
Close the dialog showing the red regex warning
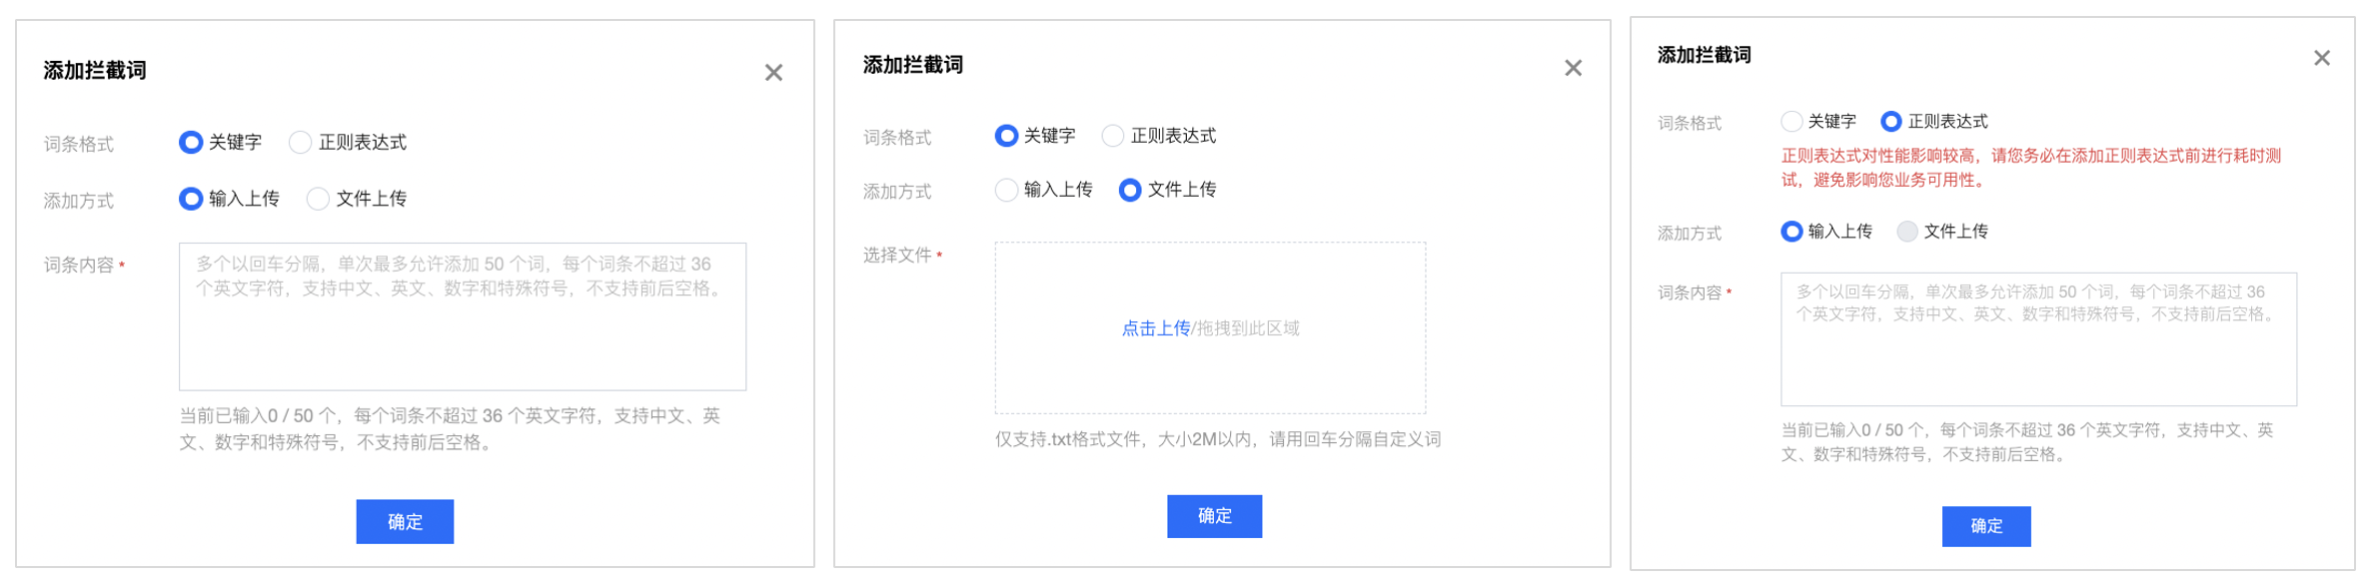pyautogui.click(x=2321, y=58)
